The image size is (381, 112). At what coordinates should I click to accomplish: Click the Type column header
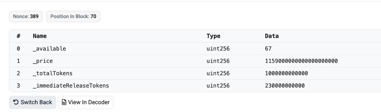213,36
